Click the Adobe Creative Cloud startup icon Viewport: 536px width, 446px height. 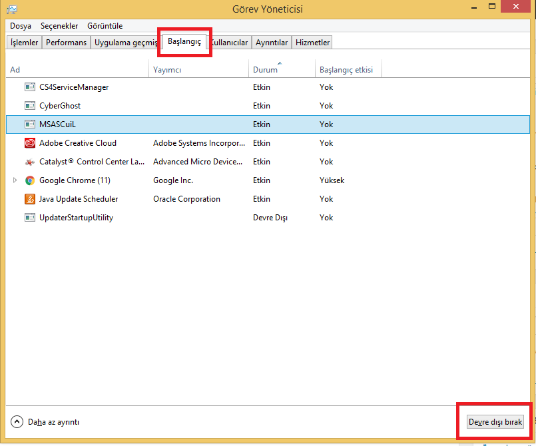pyautogui.click(x=29, y=142)
